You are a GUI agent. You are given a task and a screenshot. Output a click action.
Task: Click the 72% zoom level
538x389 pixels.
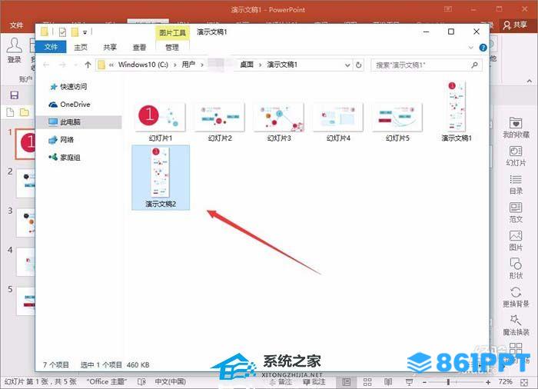click(505, 382)
